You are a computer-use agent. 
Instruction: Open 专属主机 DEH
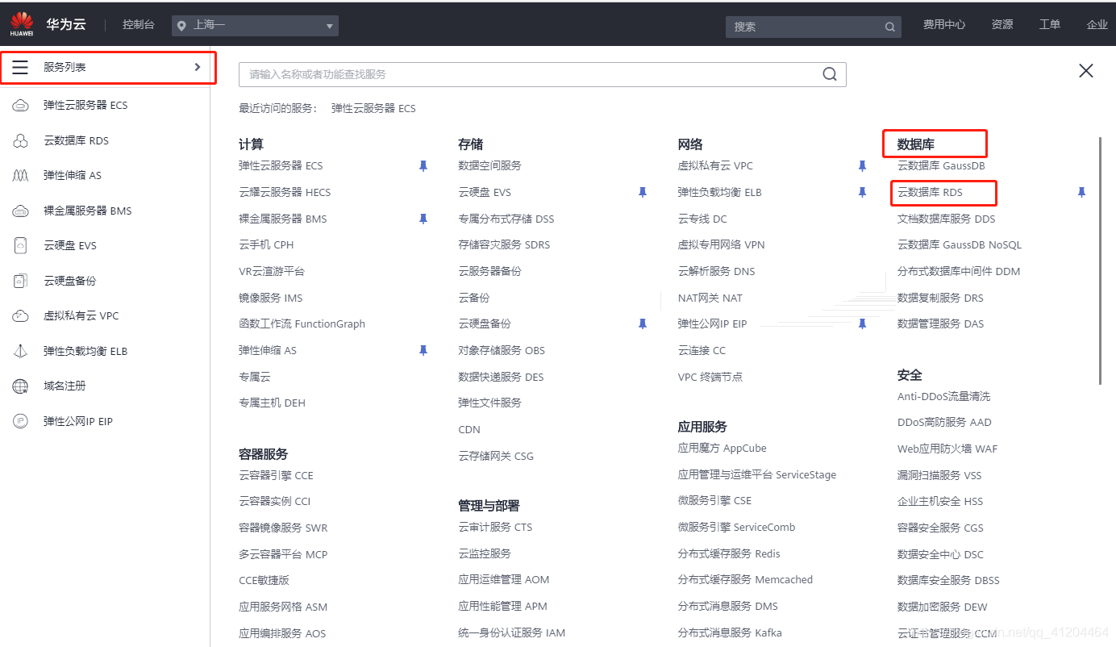coord(272,403)
